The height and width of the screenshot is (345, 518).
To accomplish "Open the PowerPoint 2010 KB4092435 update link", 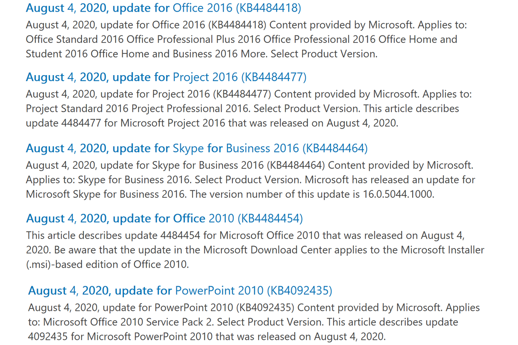I will click(x=180, y=291).
